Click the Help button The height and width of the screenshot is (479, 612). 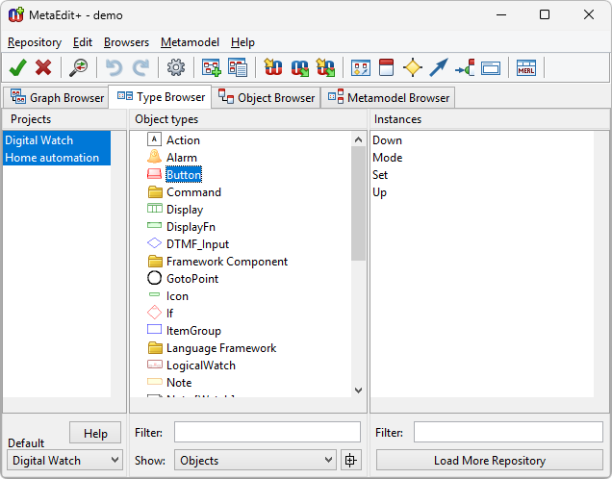pos(95,433)
